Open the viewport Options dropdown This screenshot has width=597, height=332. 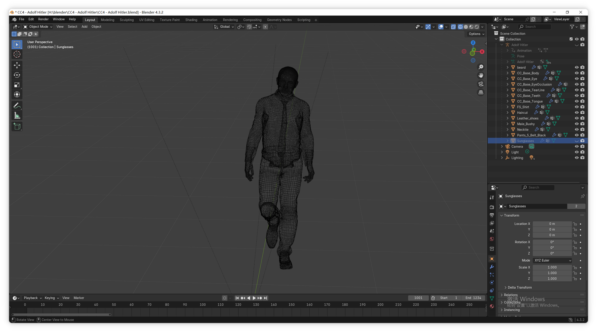click(x=476, y=34)
